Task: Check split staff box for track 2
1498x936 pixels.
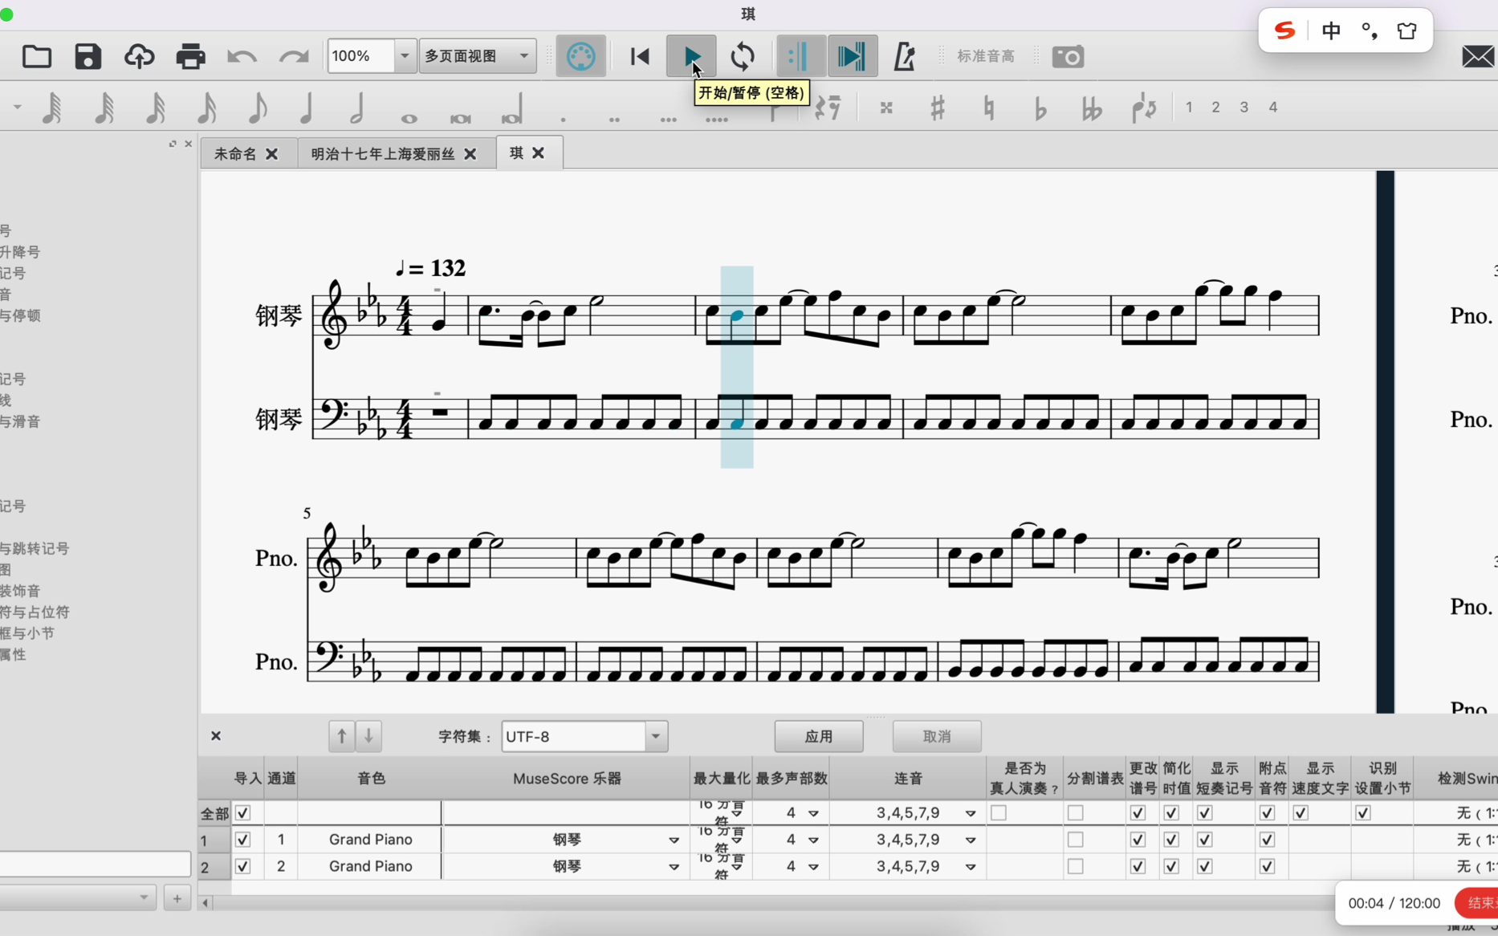Action: pos(1075,866)
